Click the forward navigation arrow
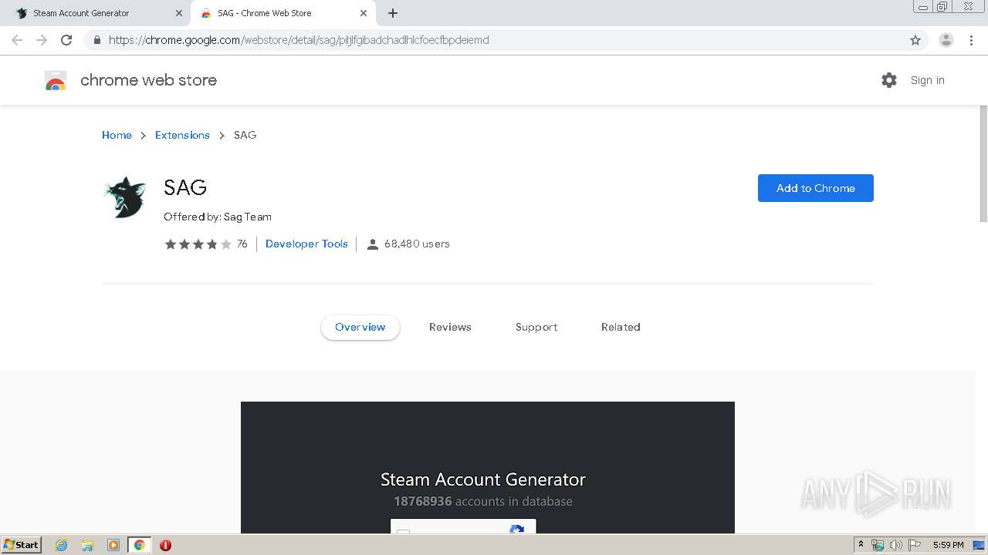This screenshot has height=555, width=988. click(x=42, y=40)
